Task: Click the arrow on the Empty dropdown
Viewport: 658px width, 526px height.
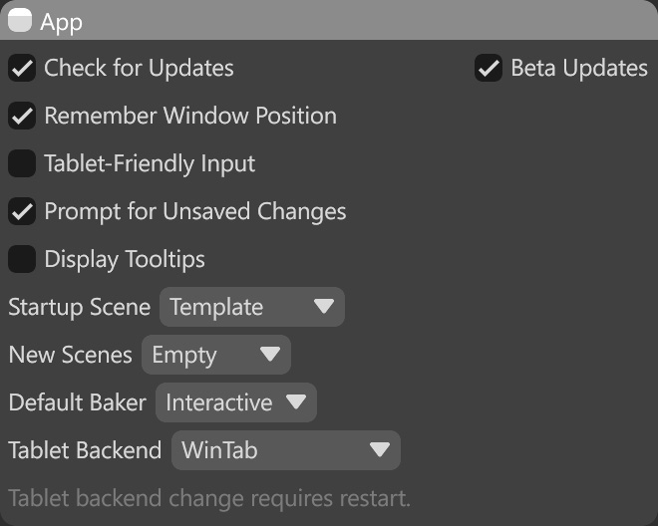Action: (x=269, y=356)
